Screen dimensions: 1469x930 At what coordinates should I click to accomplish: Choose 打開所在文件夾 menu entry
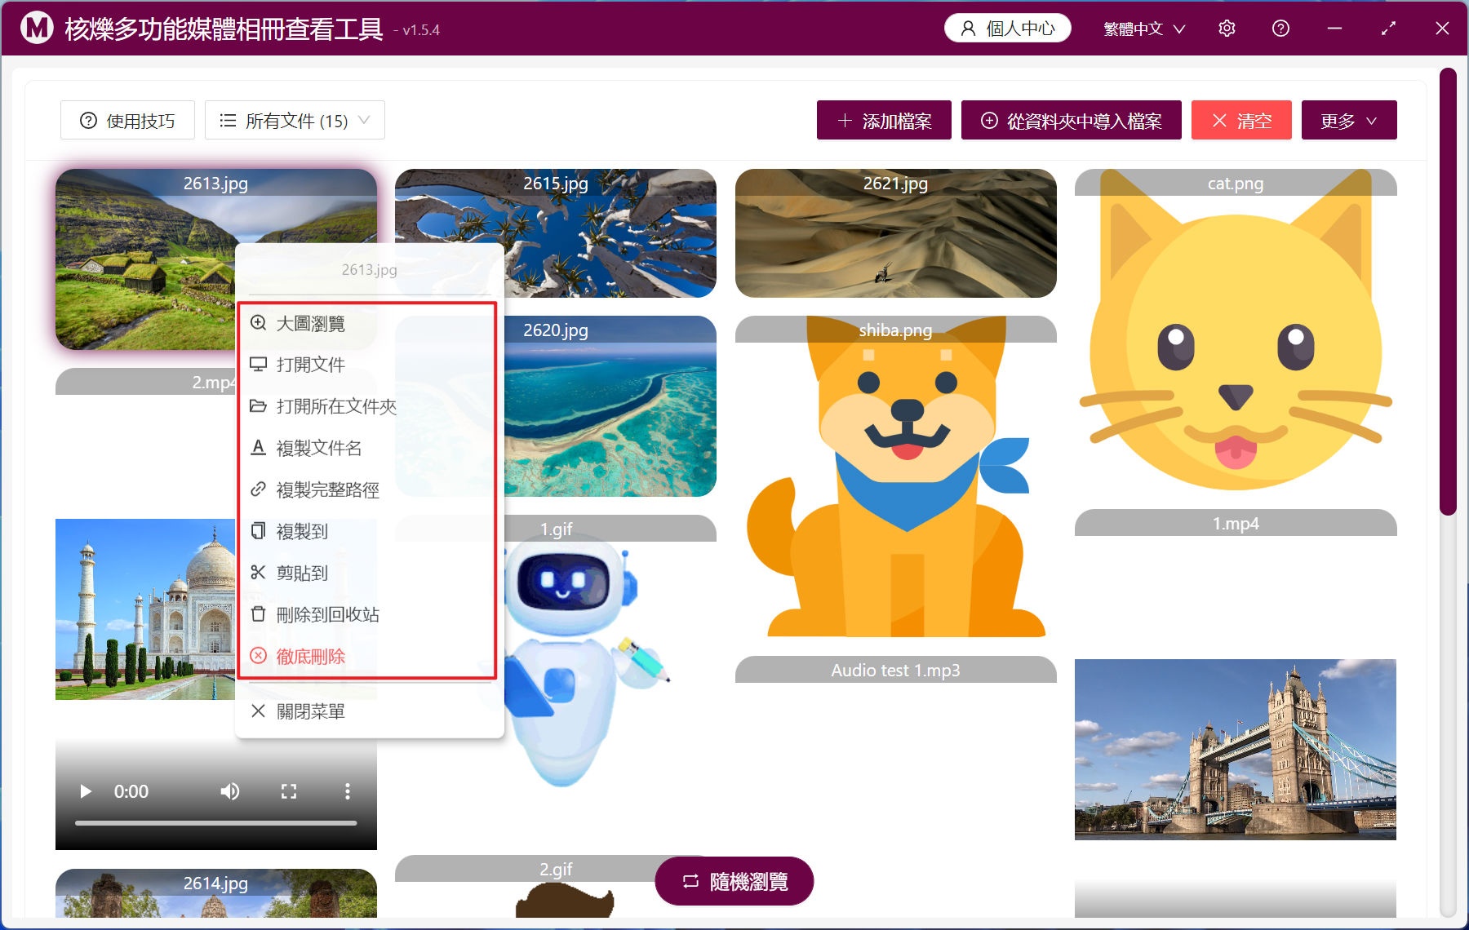click(367, 406)
